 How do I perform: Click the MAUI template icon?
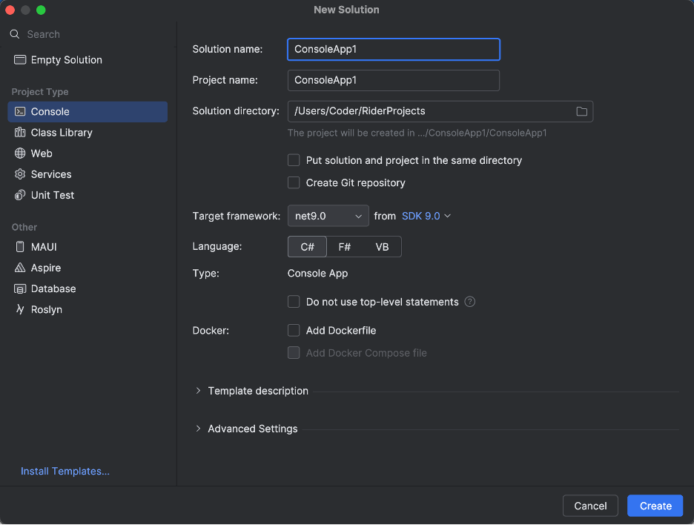20,247
